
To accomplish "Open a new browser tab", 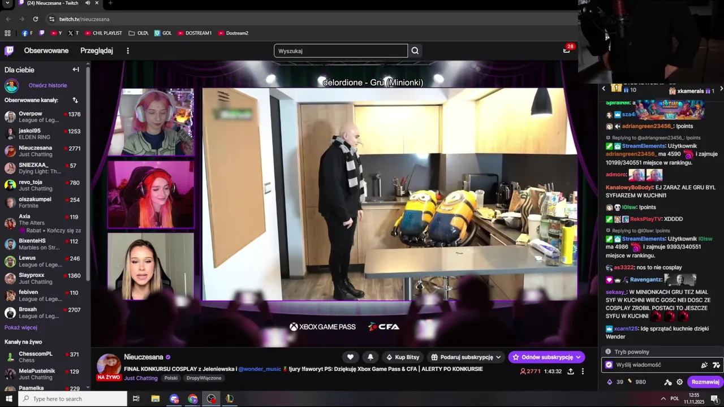I will click(x=110, y=3).
